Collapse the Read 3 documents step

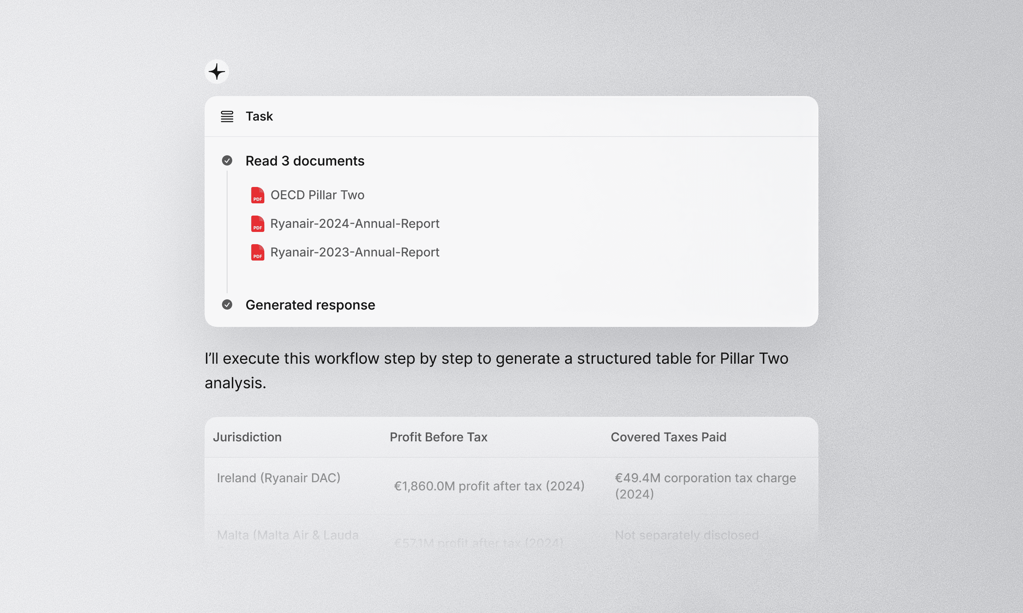pos(305,161)
